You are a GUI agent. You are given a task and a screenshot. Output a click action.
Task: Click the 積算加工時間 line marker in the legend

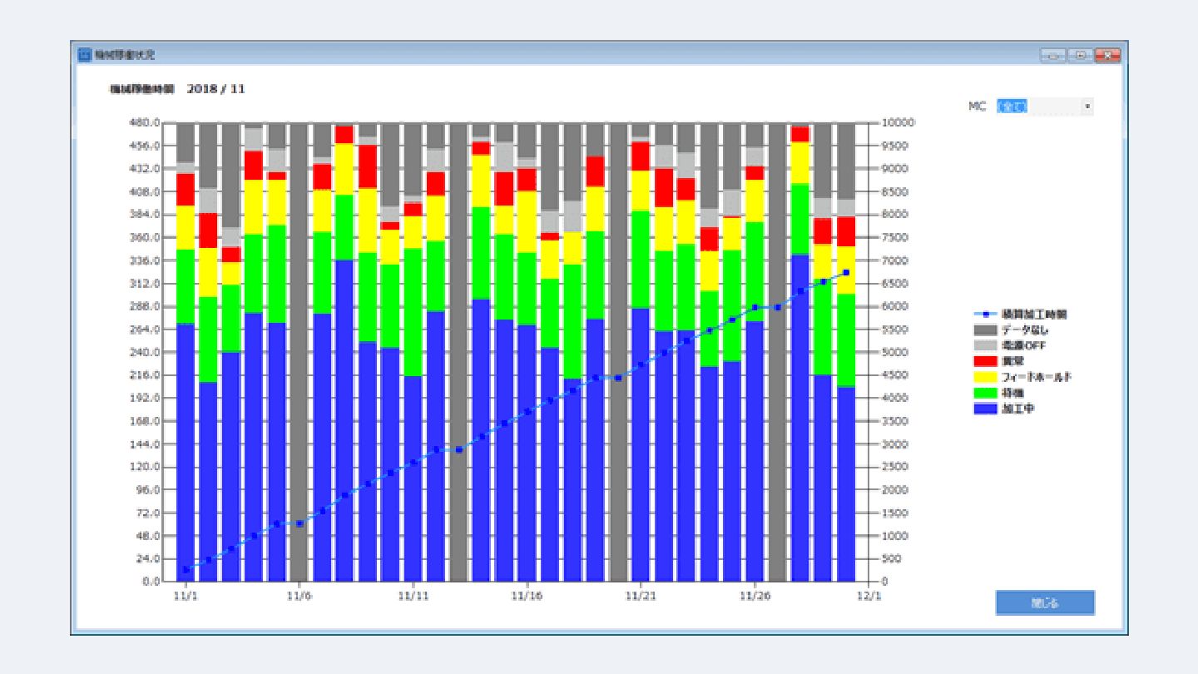click(985, 315)
